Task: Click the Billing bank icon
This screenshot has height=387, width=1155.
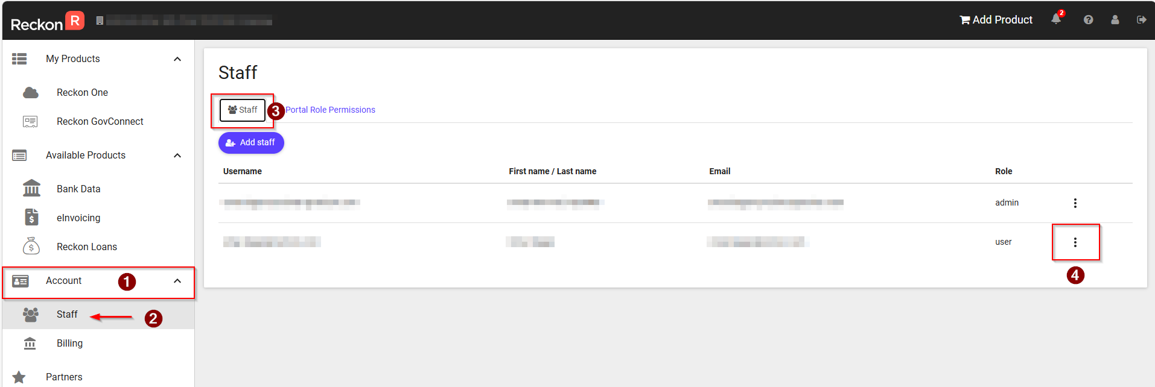Action: (x=30, y=343)
